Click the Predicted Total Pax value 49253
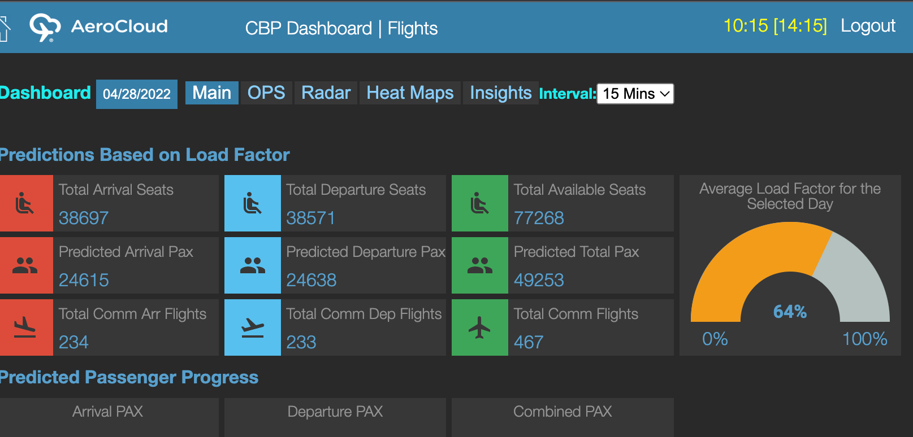 (x=539, y=280)
